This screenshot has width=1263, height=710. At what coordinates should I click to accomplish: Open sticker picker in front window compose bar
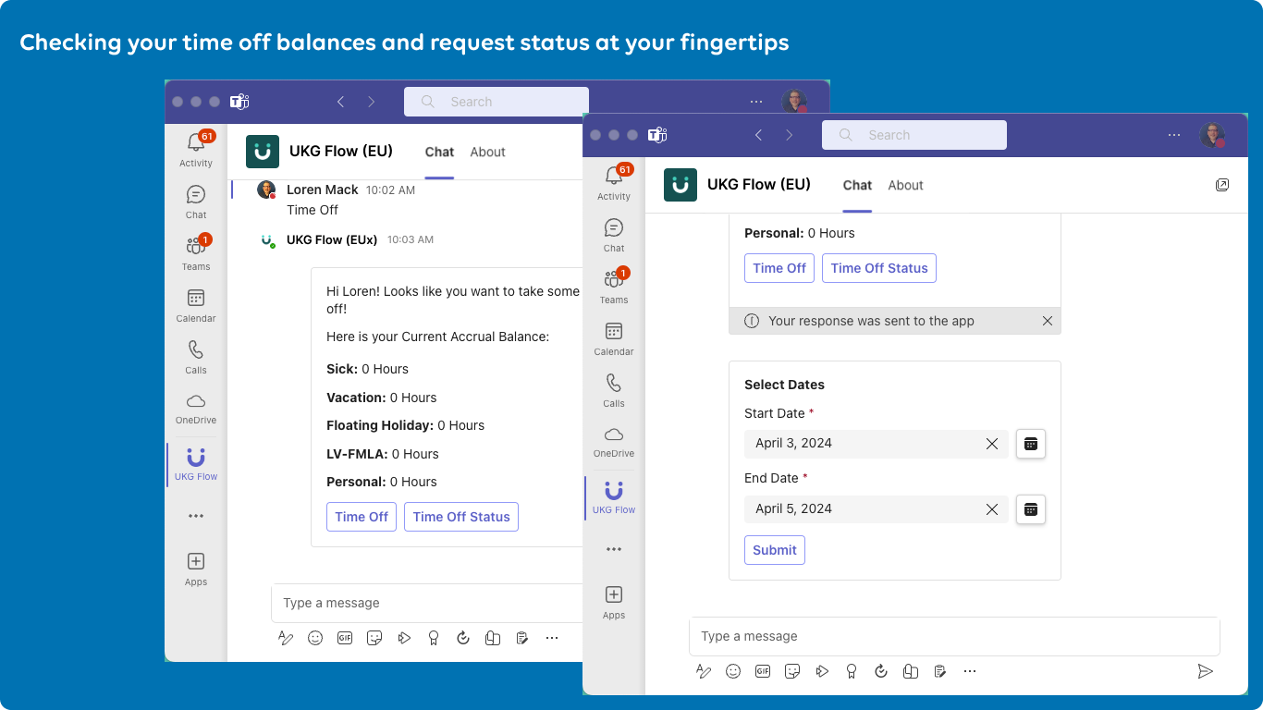click(792, 671)
